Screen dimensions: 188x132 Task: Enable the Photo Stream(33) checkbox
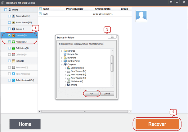[x=9, y=22]
